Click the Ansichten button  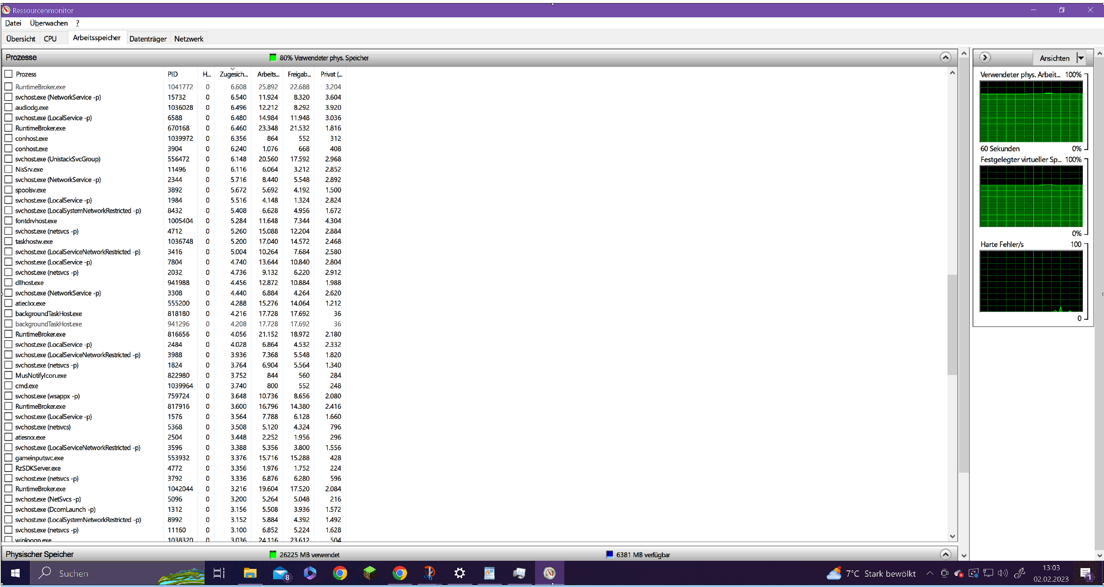tap(1054, 58)
